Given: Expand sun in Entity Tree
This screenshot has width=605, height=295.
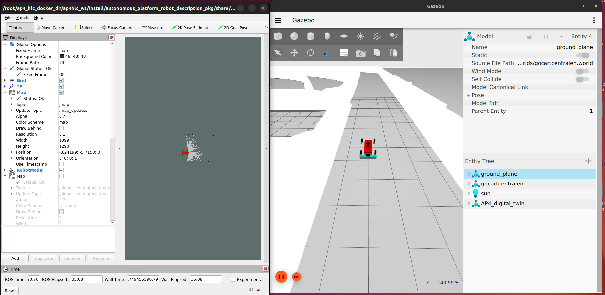Looking at the screenshot, I should [469, 194].
